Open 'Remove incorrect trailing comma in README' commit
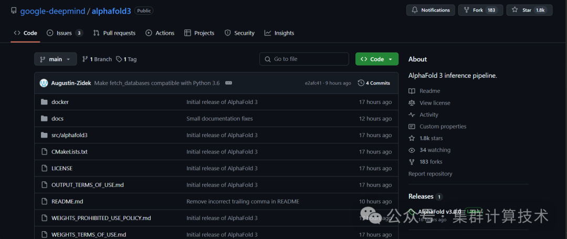The width and height of the screenshot is (567, 239). click(243, 201)
